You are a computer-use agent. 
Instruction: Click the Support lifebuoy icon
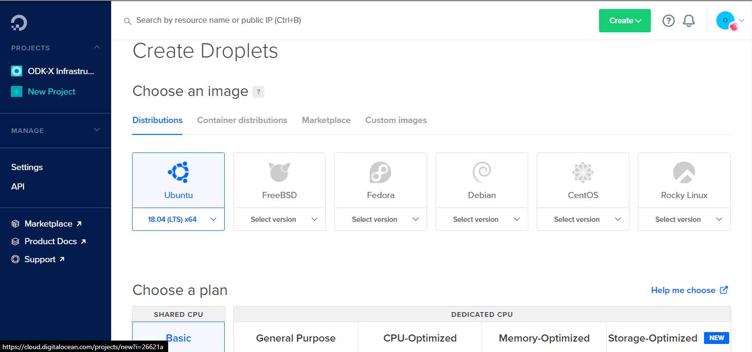click(16, 259)
